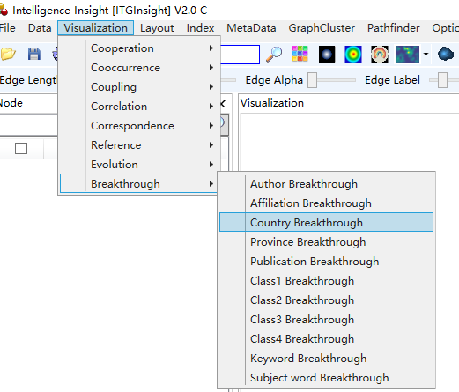Open file with the folder icon

pyautogui.click(x=8, y=54)
